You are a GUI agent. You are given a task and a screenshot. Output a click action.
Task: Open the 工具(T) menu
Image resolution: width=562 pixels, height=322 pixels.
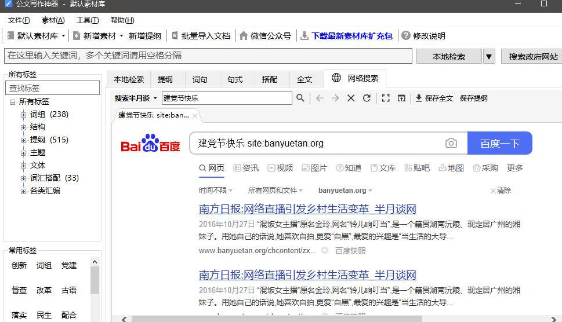click(88, 20)
